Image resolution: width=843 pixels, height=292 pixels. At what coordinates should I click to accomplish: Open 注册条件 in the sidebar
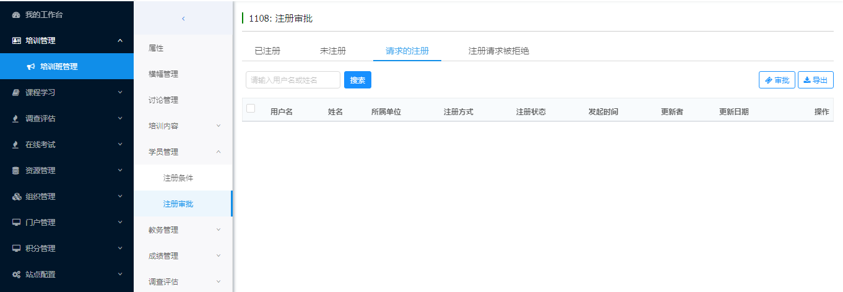[178, 178]
